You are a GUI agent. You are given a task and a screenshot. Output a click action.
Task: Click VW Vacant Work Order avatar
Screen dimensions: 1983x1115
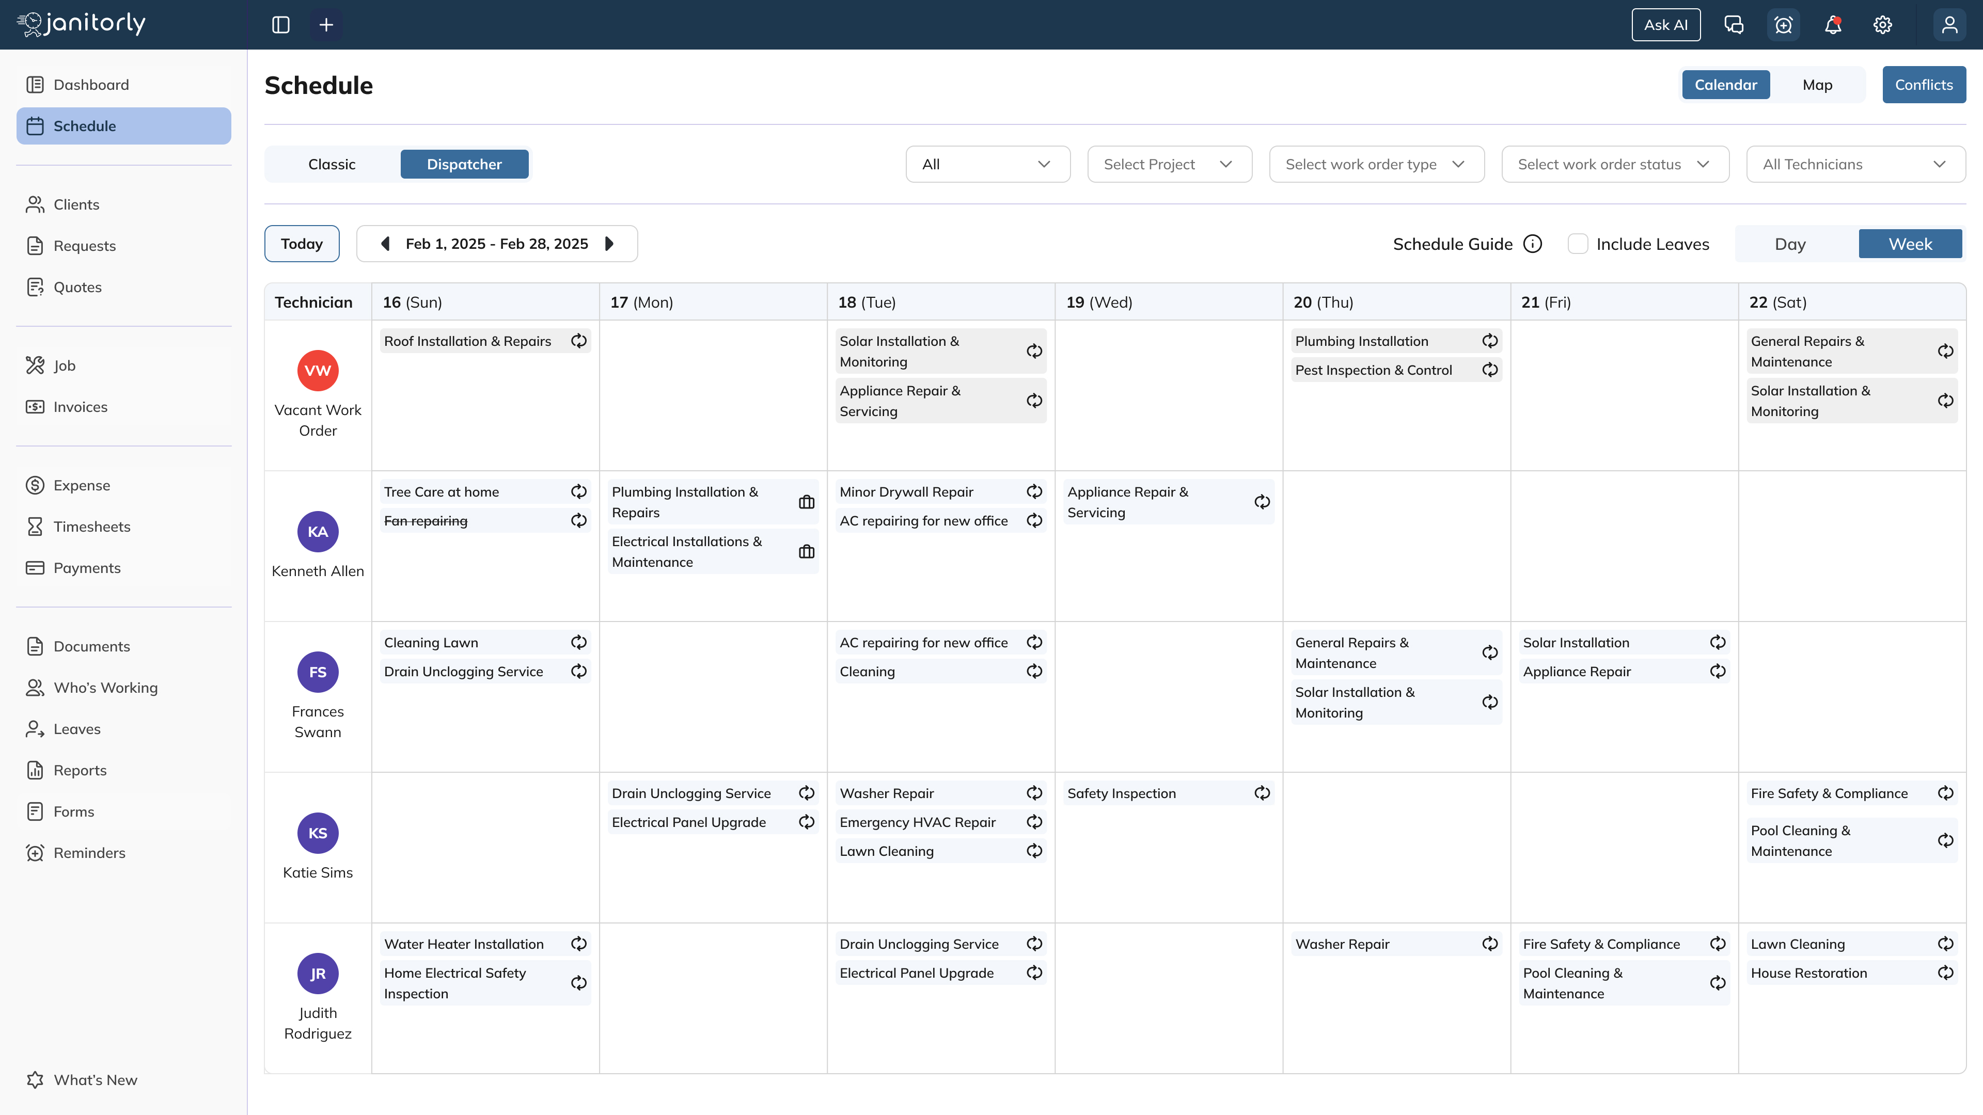(318, 371)
